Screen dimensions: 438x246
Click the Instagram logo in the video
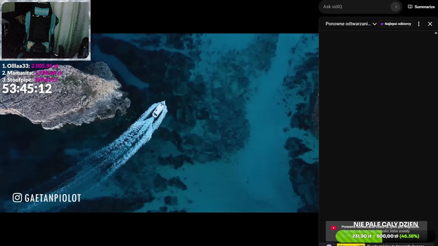click(17, 197)
